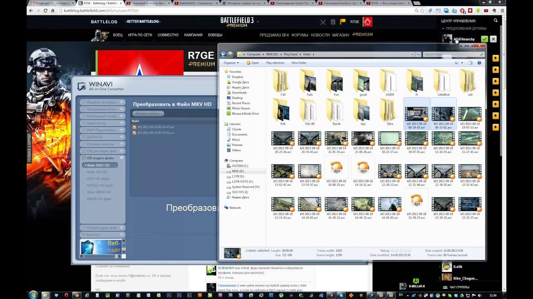Open the Ultra folder
This screenshot has height=299, width=533.
(390, 112)
